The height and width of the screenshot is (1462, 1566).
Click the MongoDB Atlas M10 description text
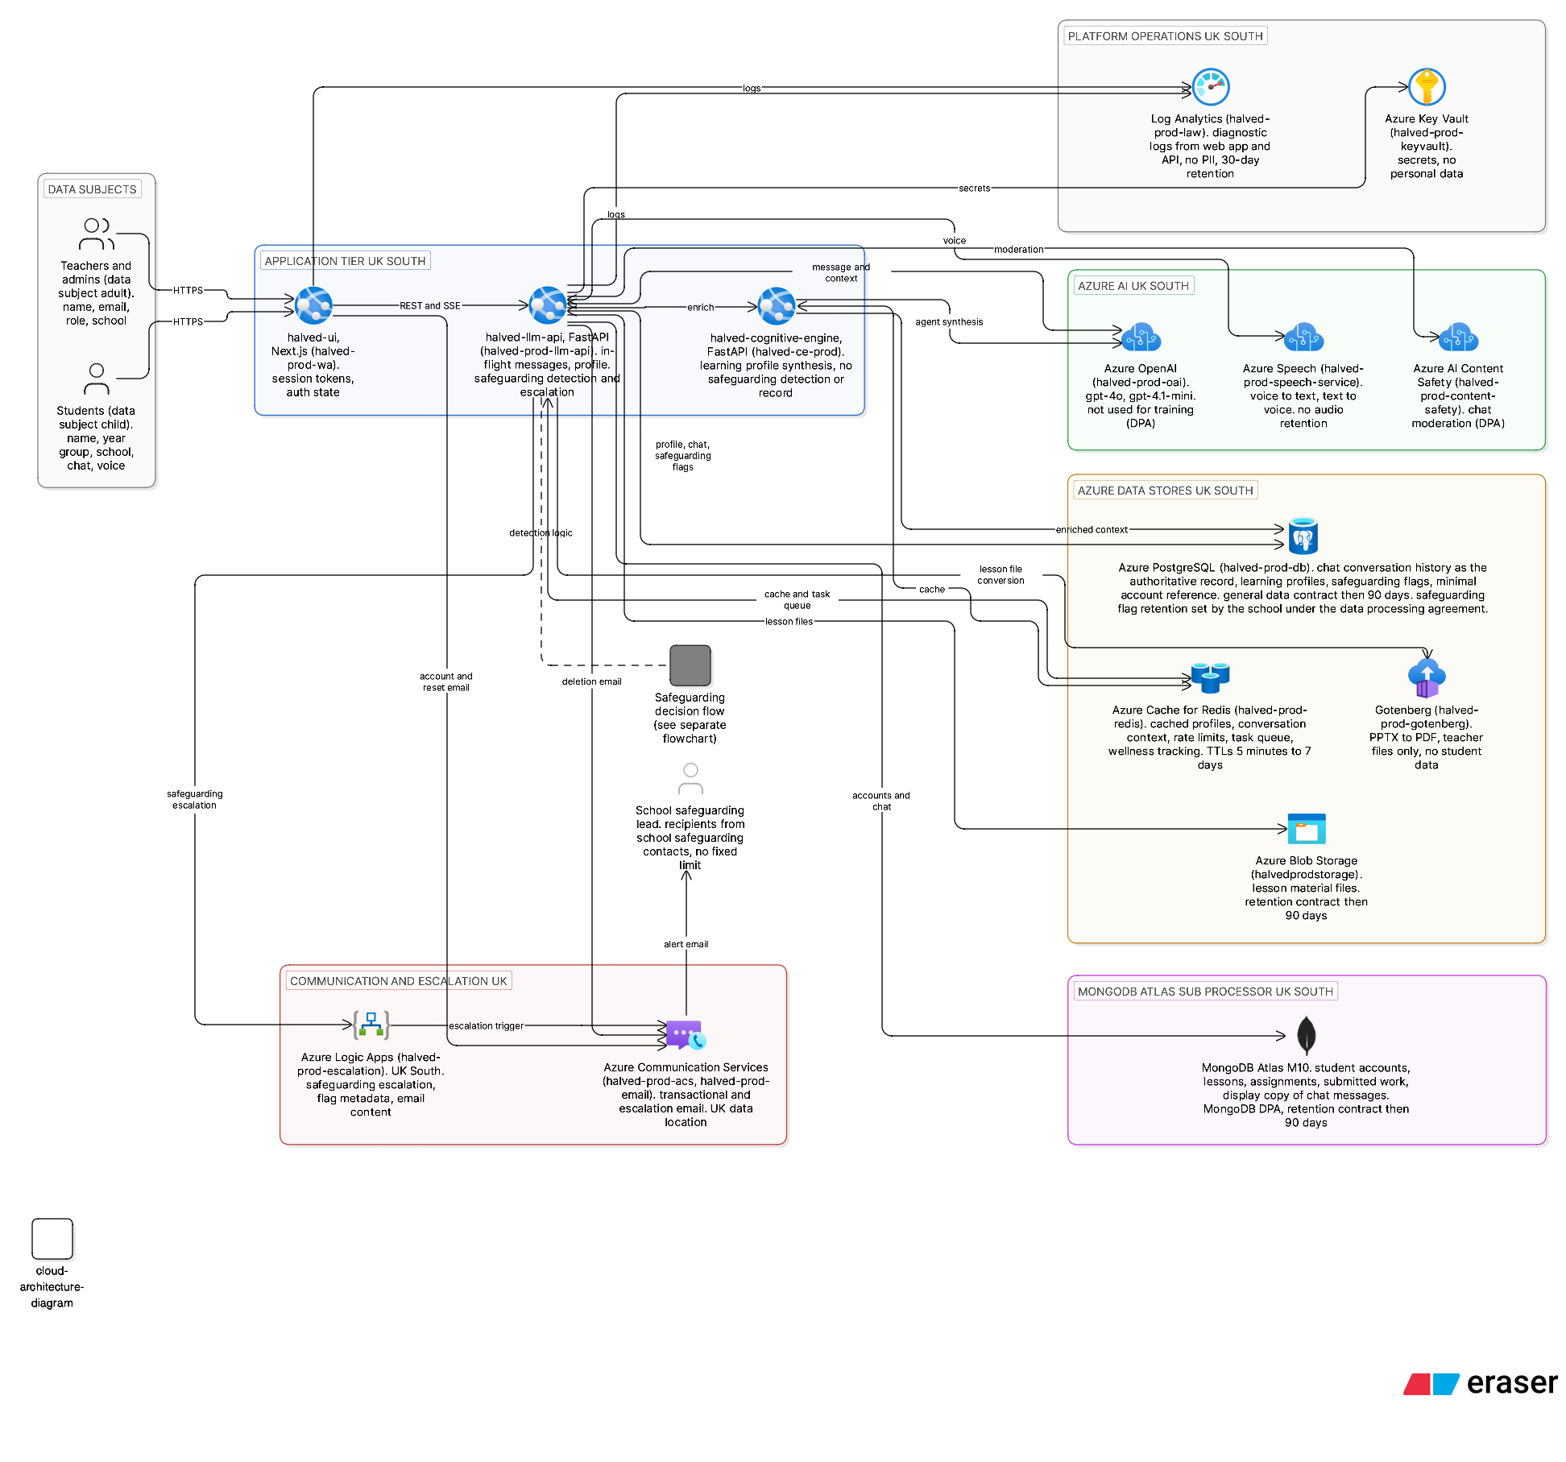coord(1306,1095)
